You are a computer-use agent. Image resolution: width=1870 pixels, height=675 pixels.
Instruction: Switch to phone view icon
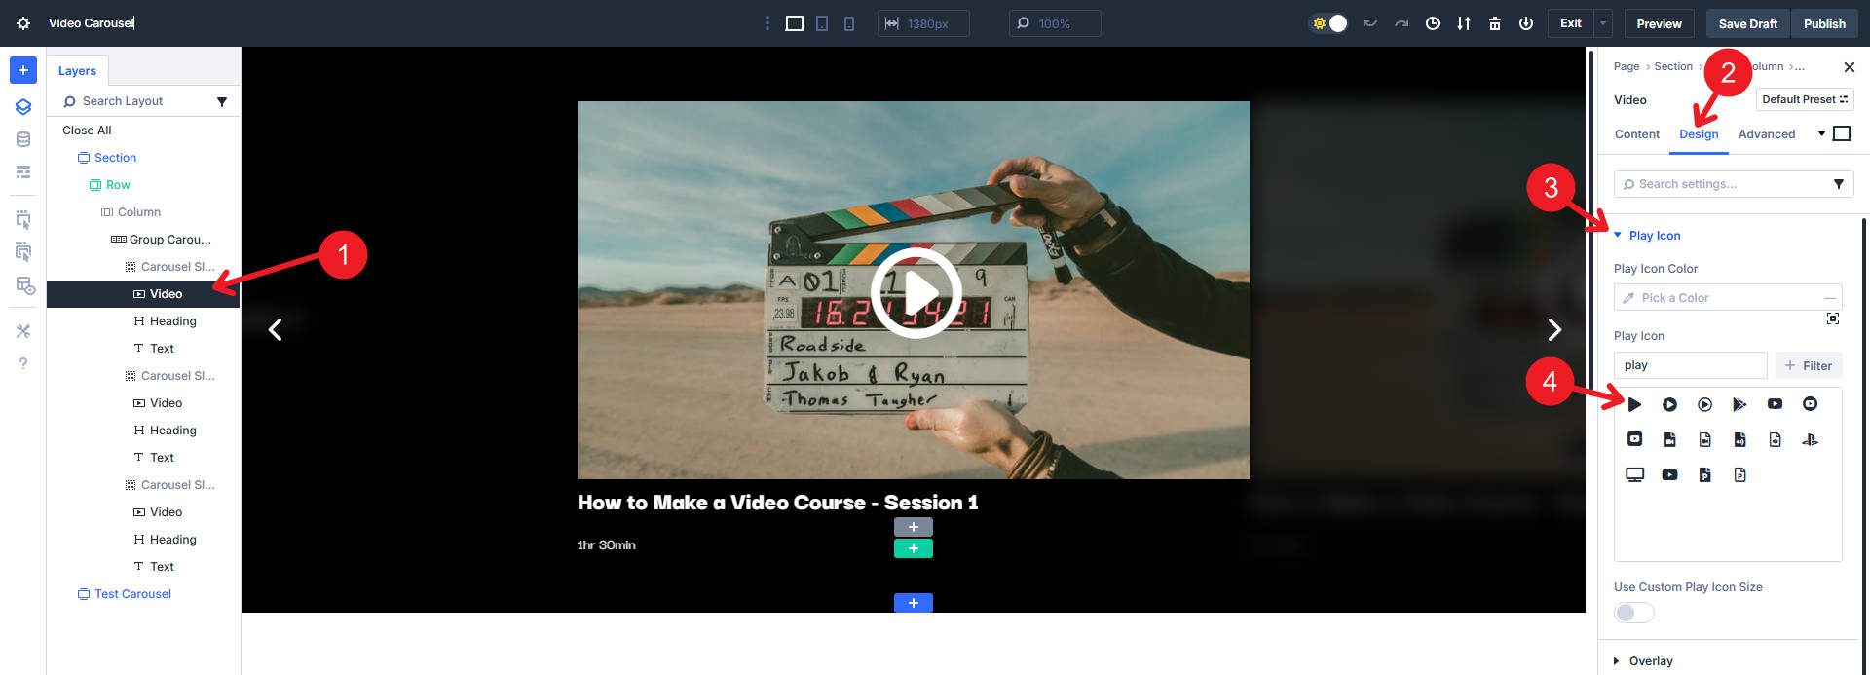[849, 23]
